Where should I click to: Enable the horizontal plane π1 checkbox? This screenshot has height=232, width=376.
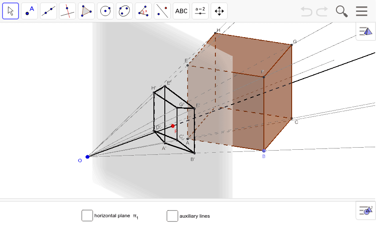[x=87, y=216]
